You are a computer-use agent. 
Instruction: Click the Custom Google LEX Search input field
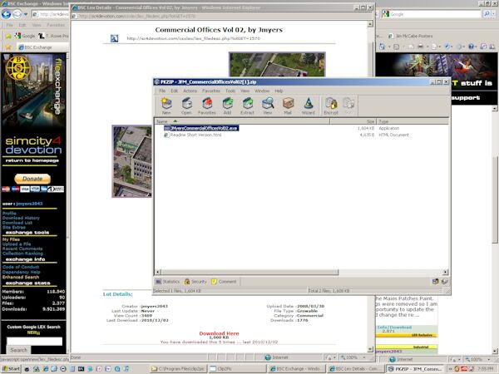pyautogui.click(x=34, y=342)
